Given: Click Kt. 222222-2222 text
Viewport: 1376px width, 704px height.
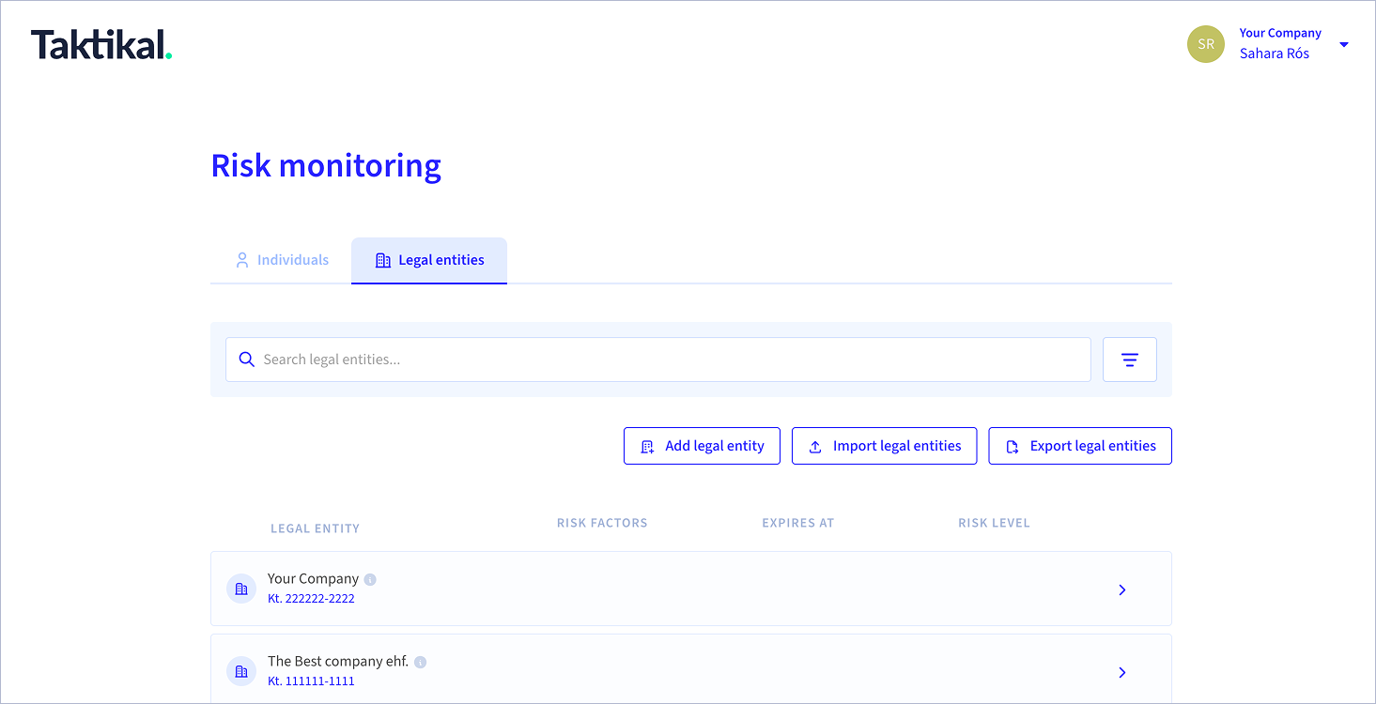Looking at the screenshot, I should tap(311, 599).
